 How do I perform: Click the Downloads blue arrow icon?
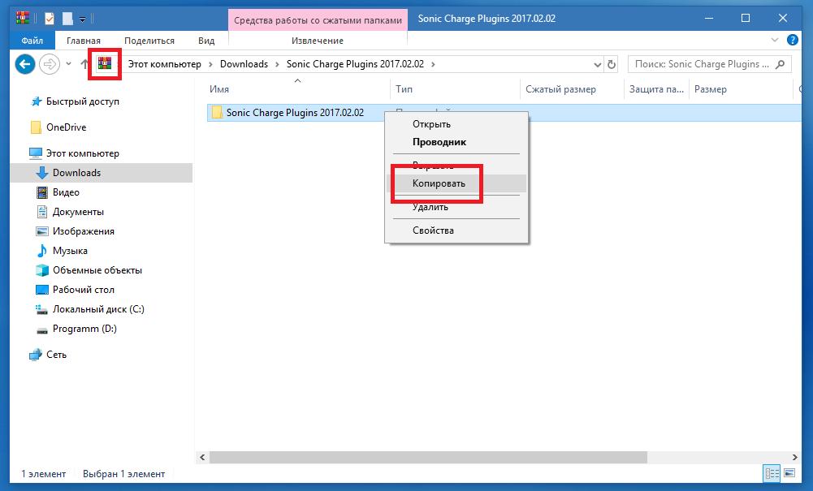pos(42,173)
